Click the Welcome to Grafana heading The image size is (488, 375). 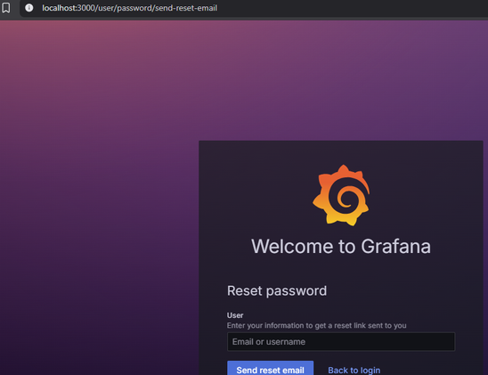[341, 246]
